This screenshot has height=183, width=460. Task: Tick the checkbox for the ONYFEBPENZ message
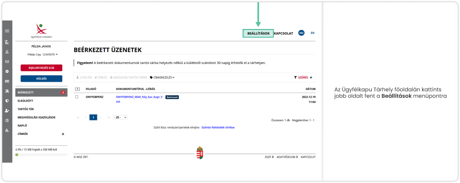77,97
